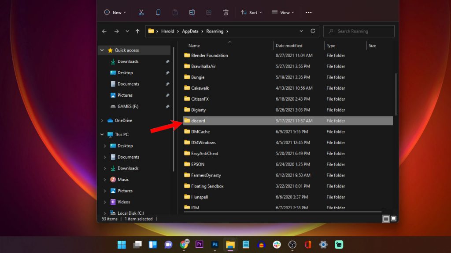451x253 pixels.
Task: Click Harold in the breadcrumb path
Action: coord(167,31)
